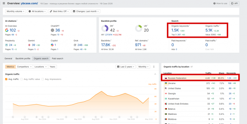247x124 pixels.
Task: Open the Best links: Off dropdown
Action: pyautogui.click(x=59, y=11)
